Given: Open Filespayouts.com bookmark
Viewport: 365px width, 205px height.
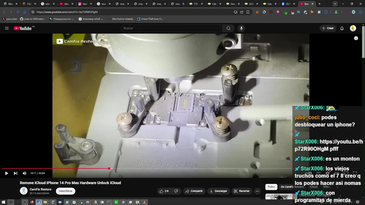Looking at the screenshot, I should [x=62, y=19].
